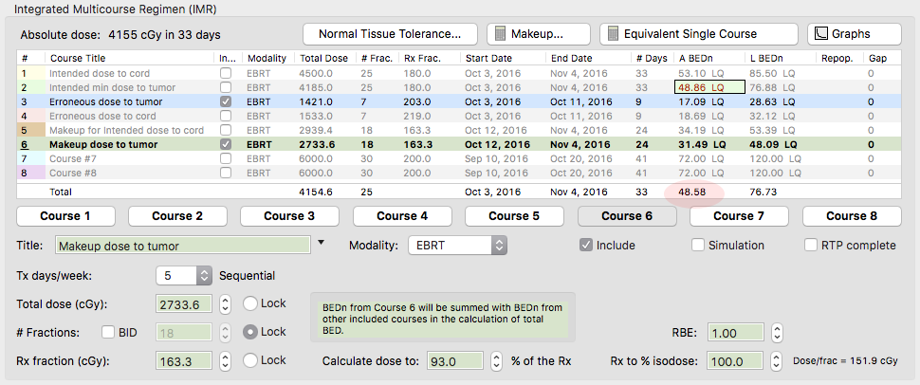Expand the Tx days/week selector
The height and width of the screenshot is (385, 920).
pos(204,276)
